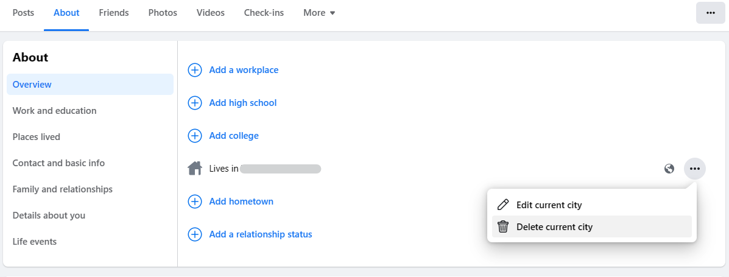
Task: Choose Delete current city from the menu
Action: point(554,227)
